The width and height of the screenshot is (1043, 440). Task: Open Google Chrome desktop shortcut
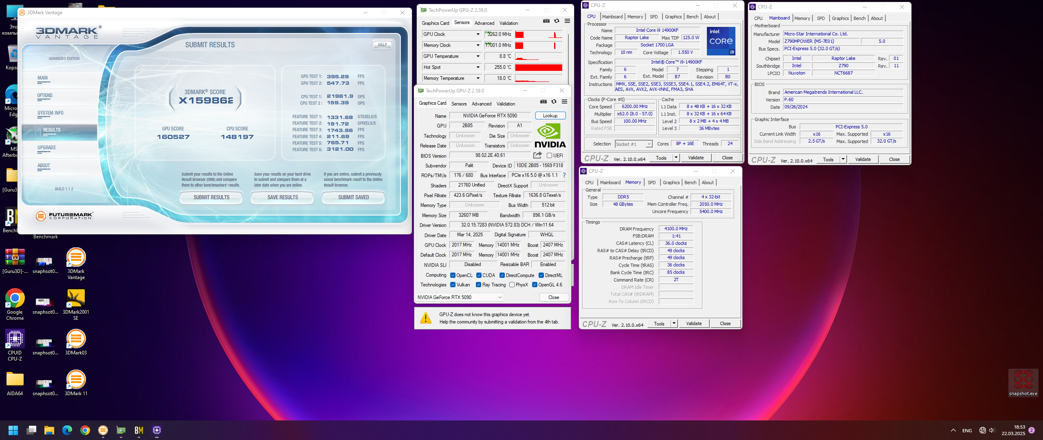pyautogui.click(x=15, y=304)
